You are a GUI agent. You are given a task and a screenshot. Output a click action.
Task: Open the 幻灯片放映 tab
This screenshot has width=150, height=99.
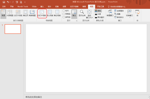[74, 7]
